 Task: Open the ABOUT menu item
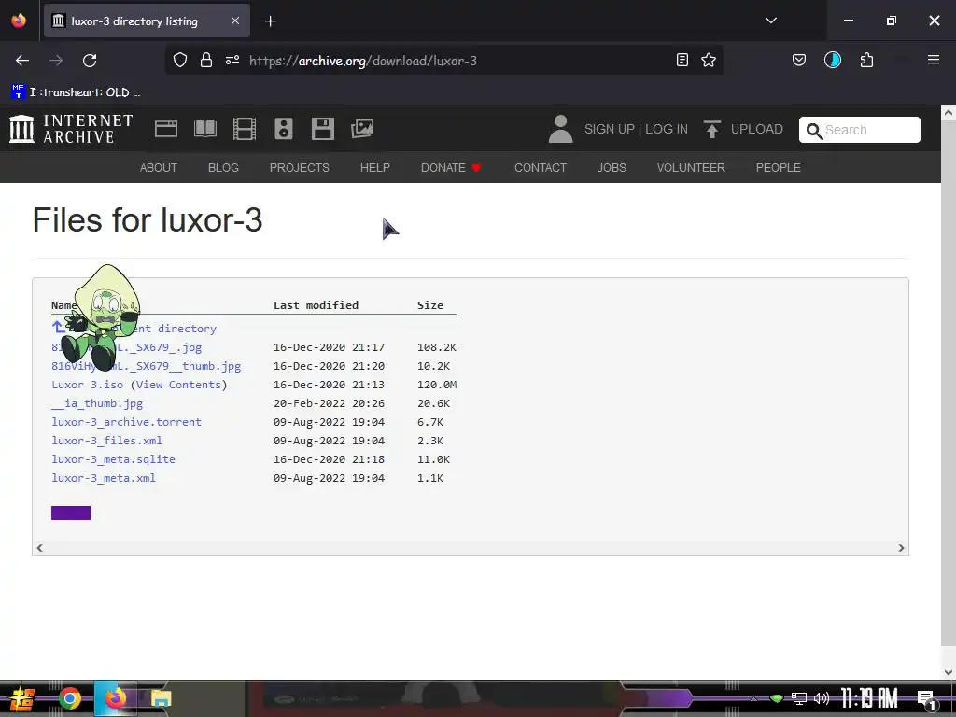tap(159, 168)
